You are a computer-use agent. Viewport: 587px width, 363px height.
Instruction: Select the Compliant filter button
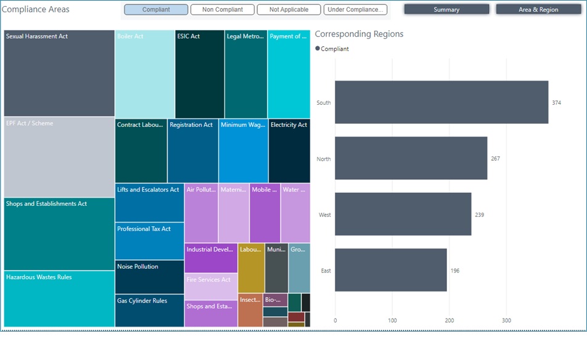click(x=155, y=9)
